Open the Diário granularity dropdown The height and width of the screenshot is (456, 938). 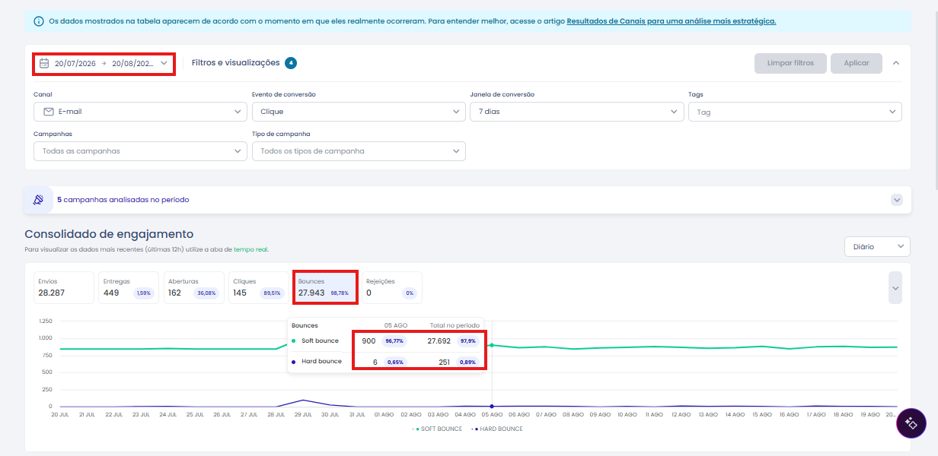pyautogui.click(x=877, y=247)
